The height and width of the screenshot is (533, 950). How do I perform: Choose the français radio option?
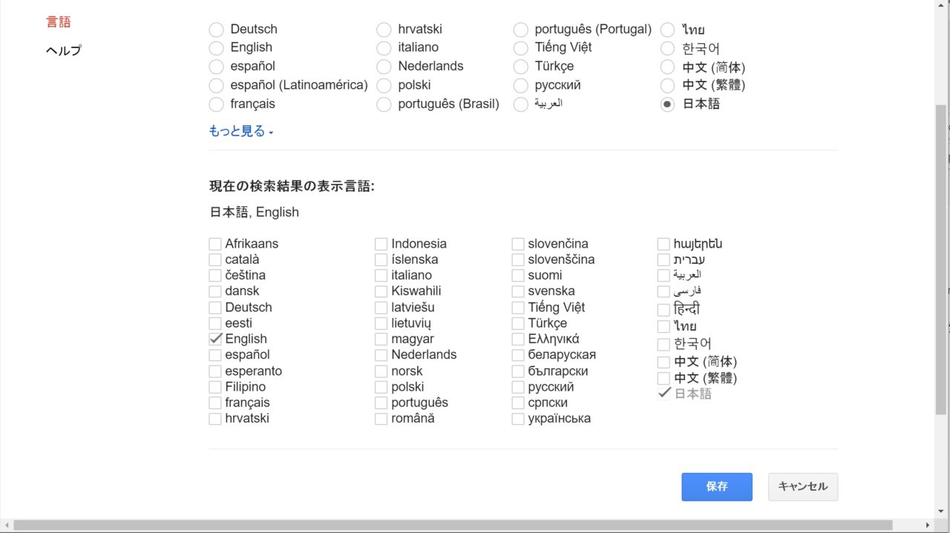click(x=216, y=105)
